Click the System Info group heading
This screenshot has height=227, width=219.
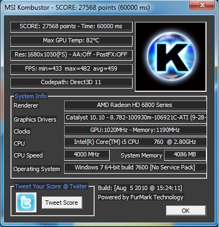pos(30,96)
